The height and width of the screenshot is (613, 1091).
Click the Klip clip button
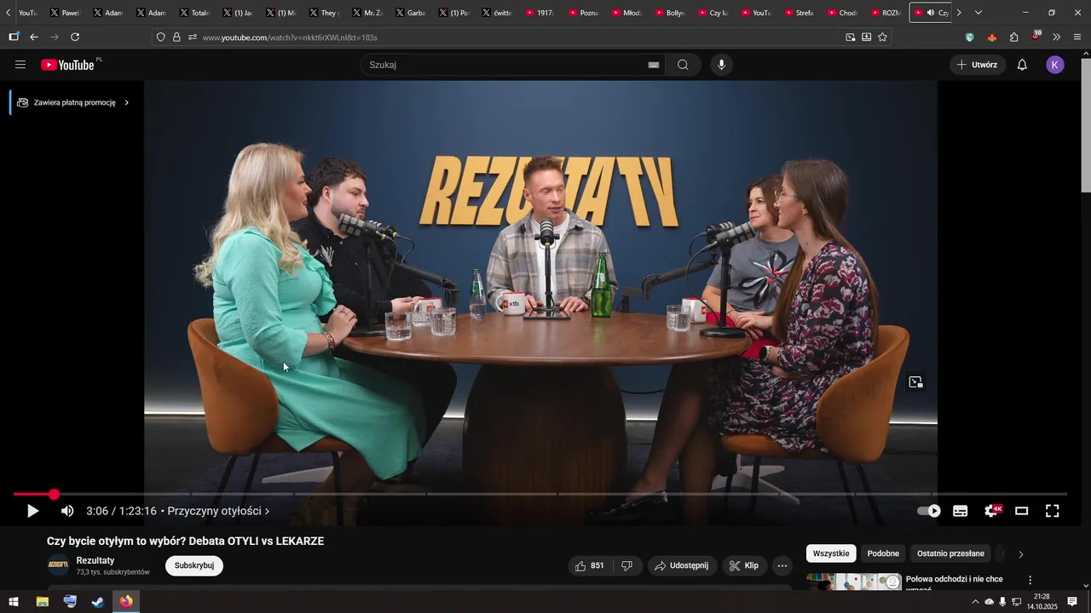(744, 565)
